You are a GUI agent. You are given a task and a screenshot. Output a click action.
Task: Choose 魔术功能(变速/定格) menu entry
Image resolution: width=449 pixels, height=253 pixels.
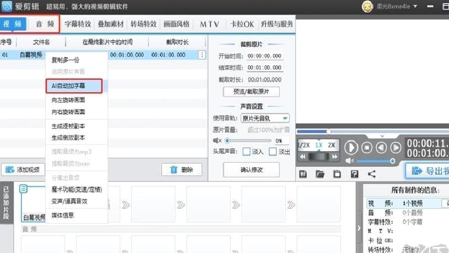coord(77,190)
